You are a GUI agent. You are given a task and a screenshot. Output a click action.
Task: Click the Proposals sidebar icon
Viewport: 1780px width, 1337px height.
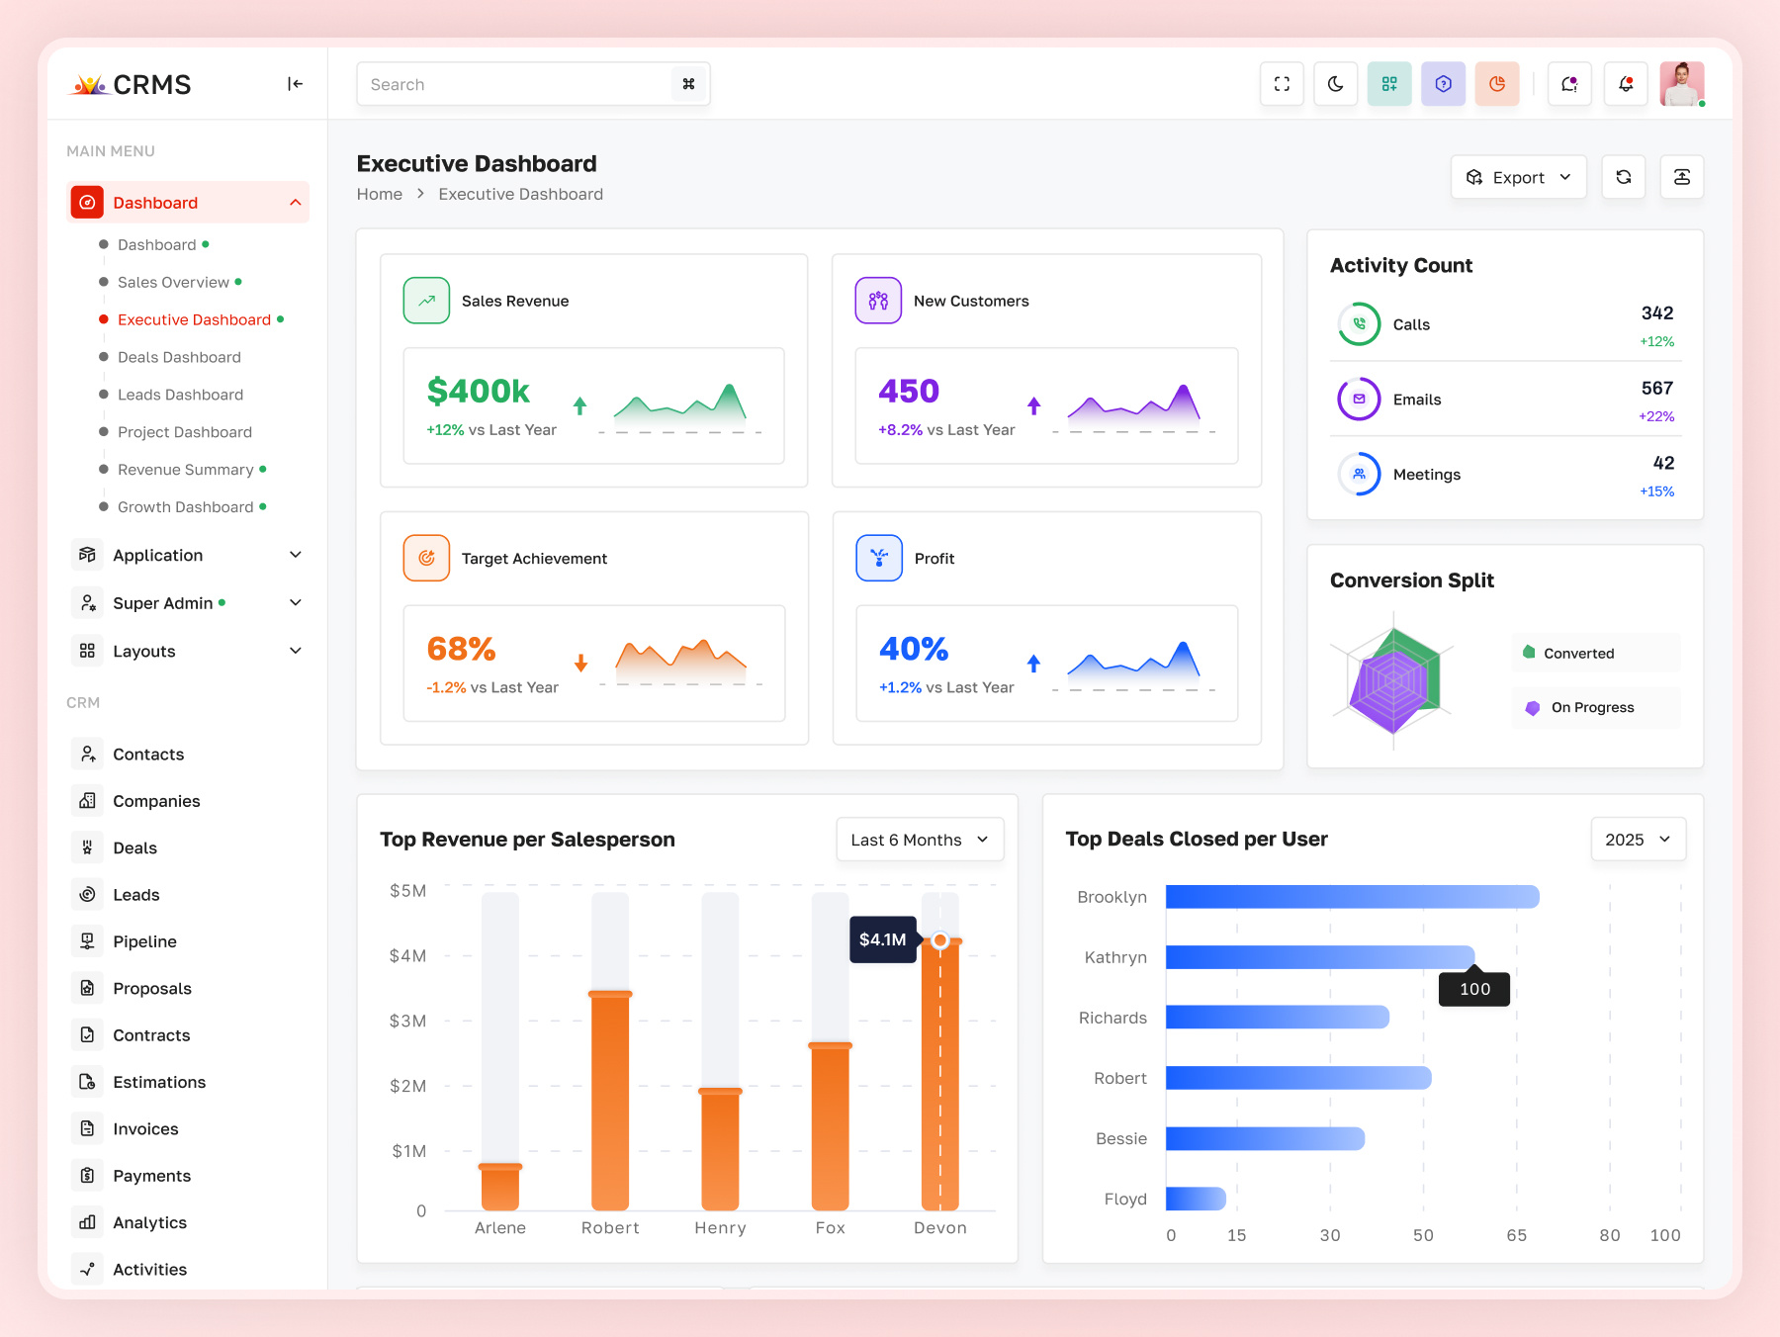(87, 988)
